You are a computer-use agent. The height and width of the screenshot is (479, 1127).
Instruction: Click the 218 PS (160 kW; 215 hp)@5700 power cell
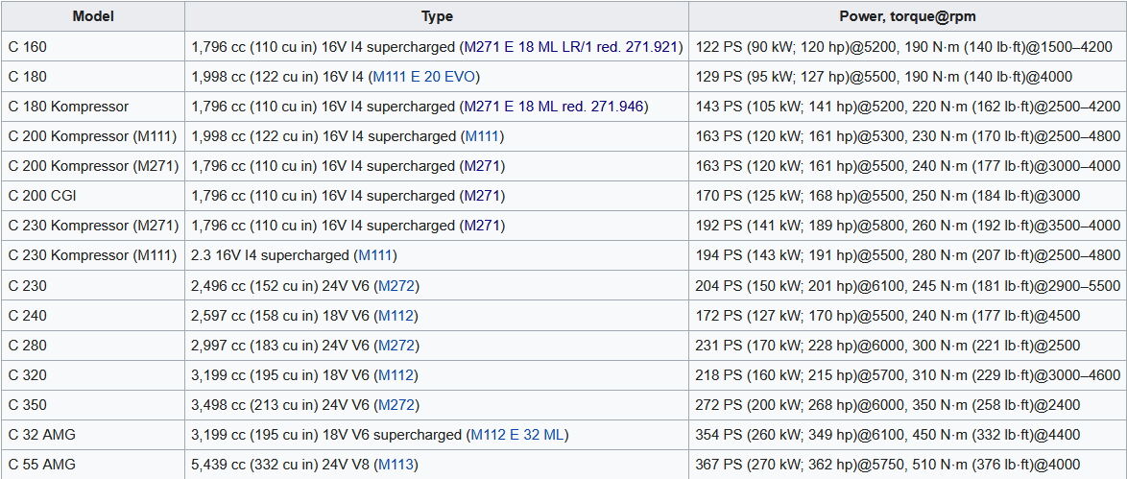click(908, 375)
